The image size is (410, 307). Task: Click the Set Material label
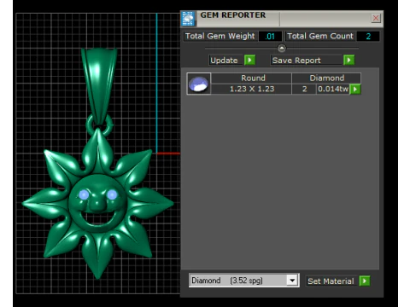click(331, 281)
